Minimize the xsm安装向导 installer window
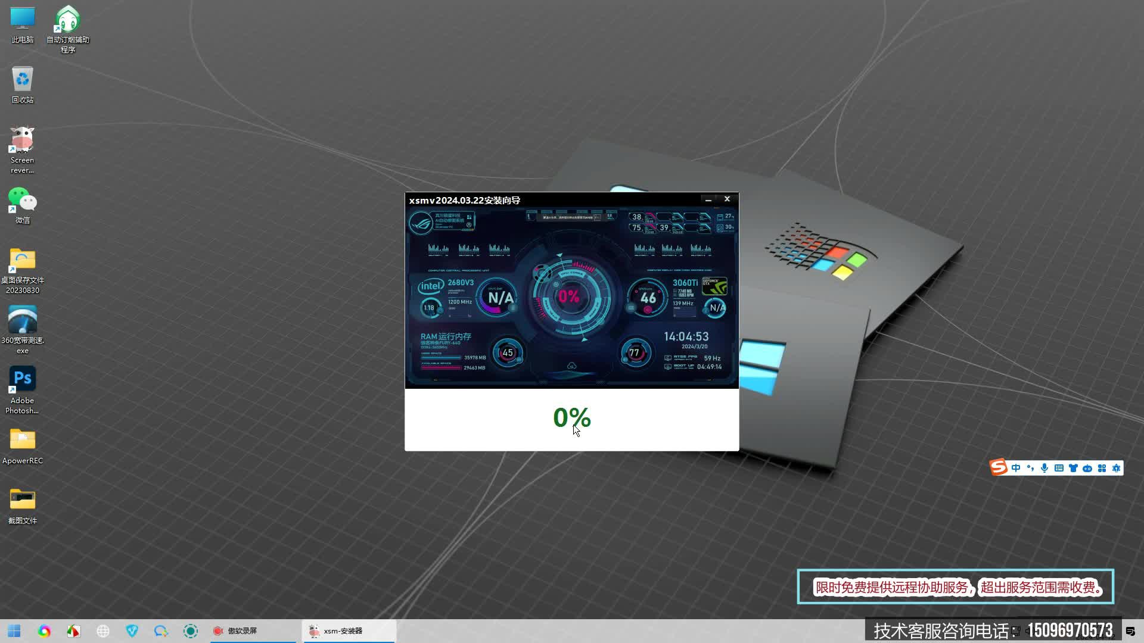The image size is (1144, 643). tap(708, 200)
